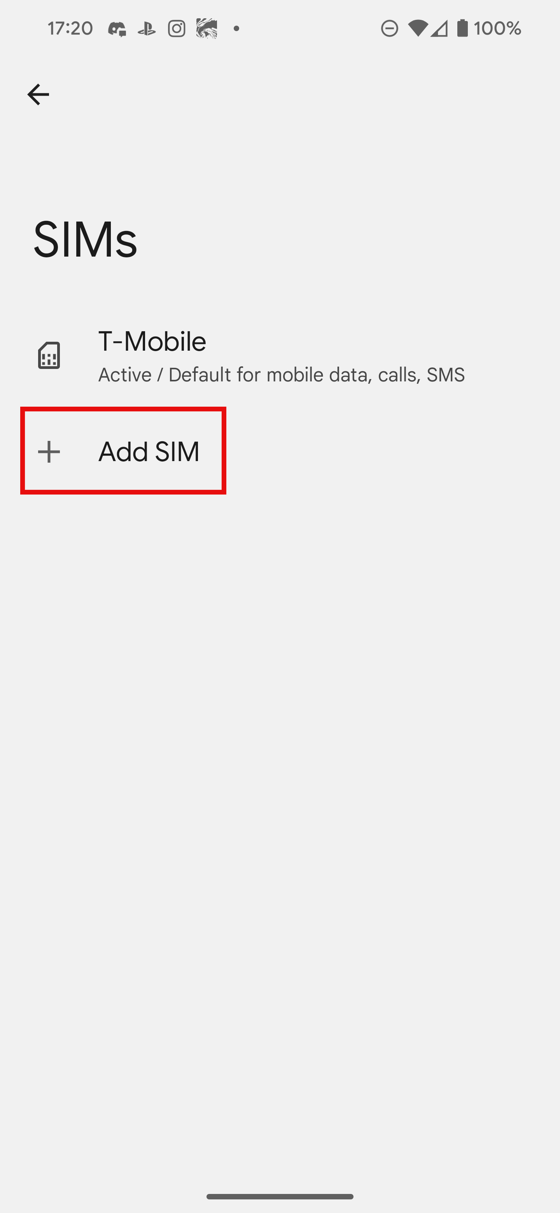
Task: Tap the wave artwork notification thumbnail
Action: click(207, 29)
